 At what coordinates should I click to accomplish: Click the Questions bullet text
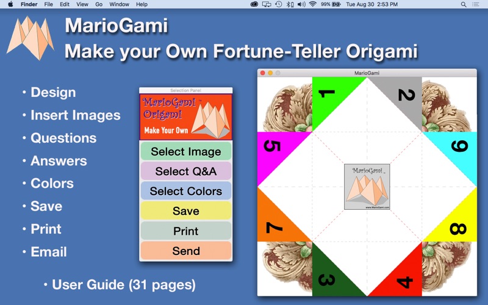(x=63, y=138)
